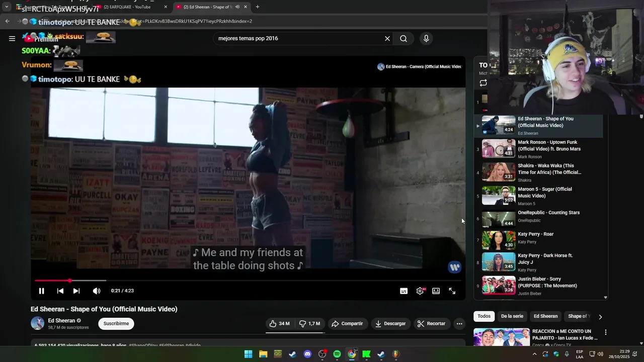The width and height of the screenshot is (644, 362).
Task: Open the three-dot more actions menu
Action: (x=459, y=324)
